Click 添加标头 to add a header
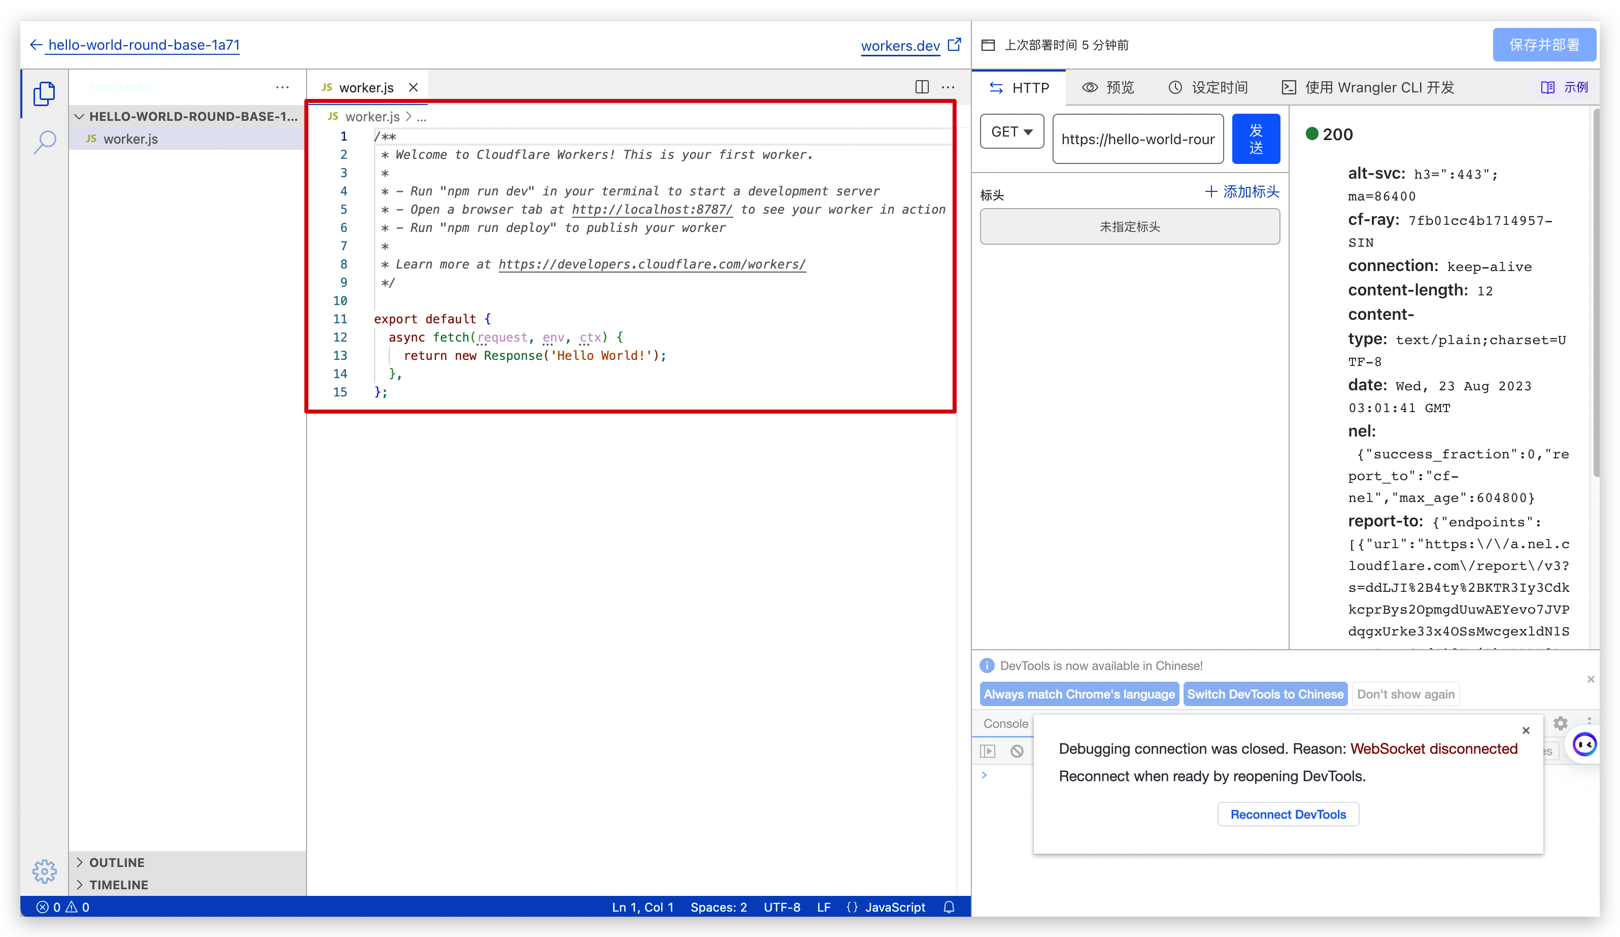The image size is (1620, 937). coord(1241,192)
